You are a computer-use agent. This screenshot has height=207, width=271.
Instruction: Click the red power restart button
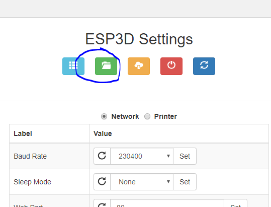[171, 66]
